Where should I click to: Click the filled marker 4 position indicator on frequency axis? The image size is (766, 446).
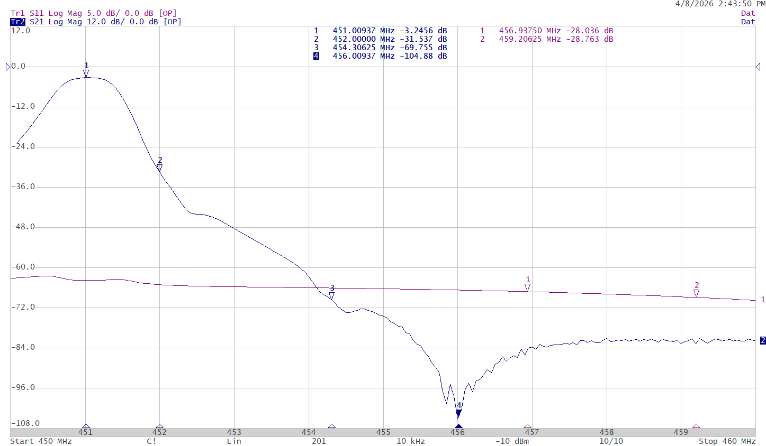click(458, 426)
